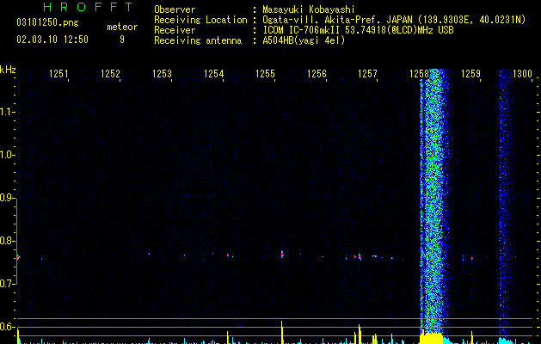Click the 1258 time marker
Image resolution: width=541 pixels, height=344 pixels.
pyautogui.click(x=419, y=74)
